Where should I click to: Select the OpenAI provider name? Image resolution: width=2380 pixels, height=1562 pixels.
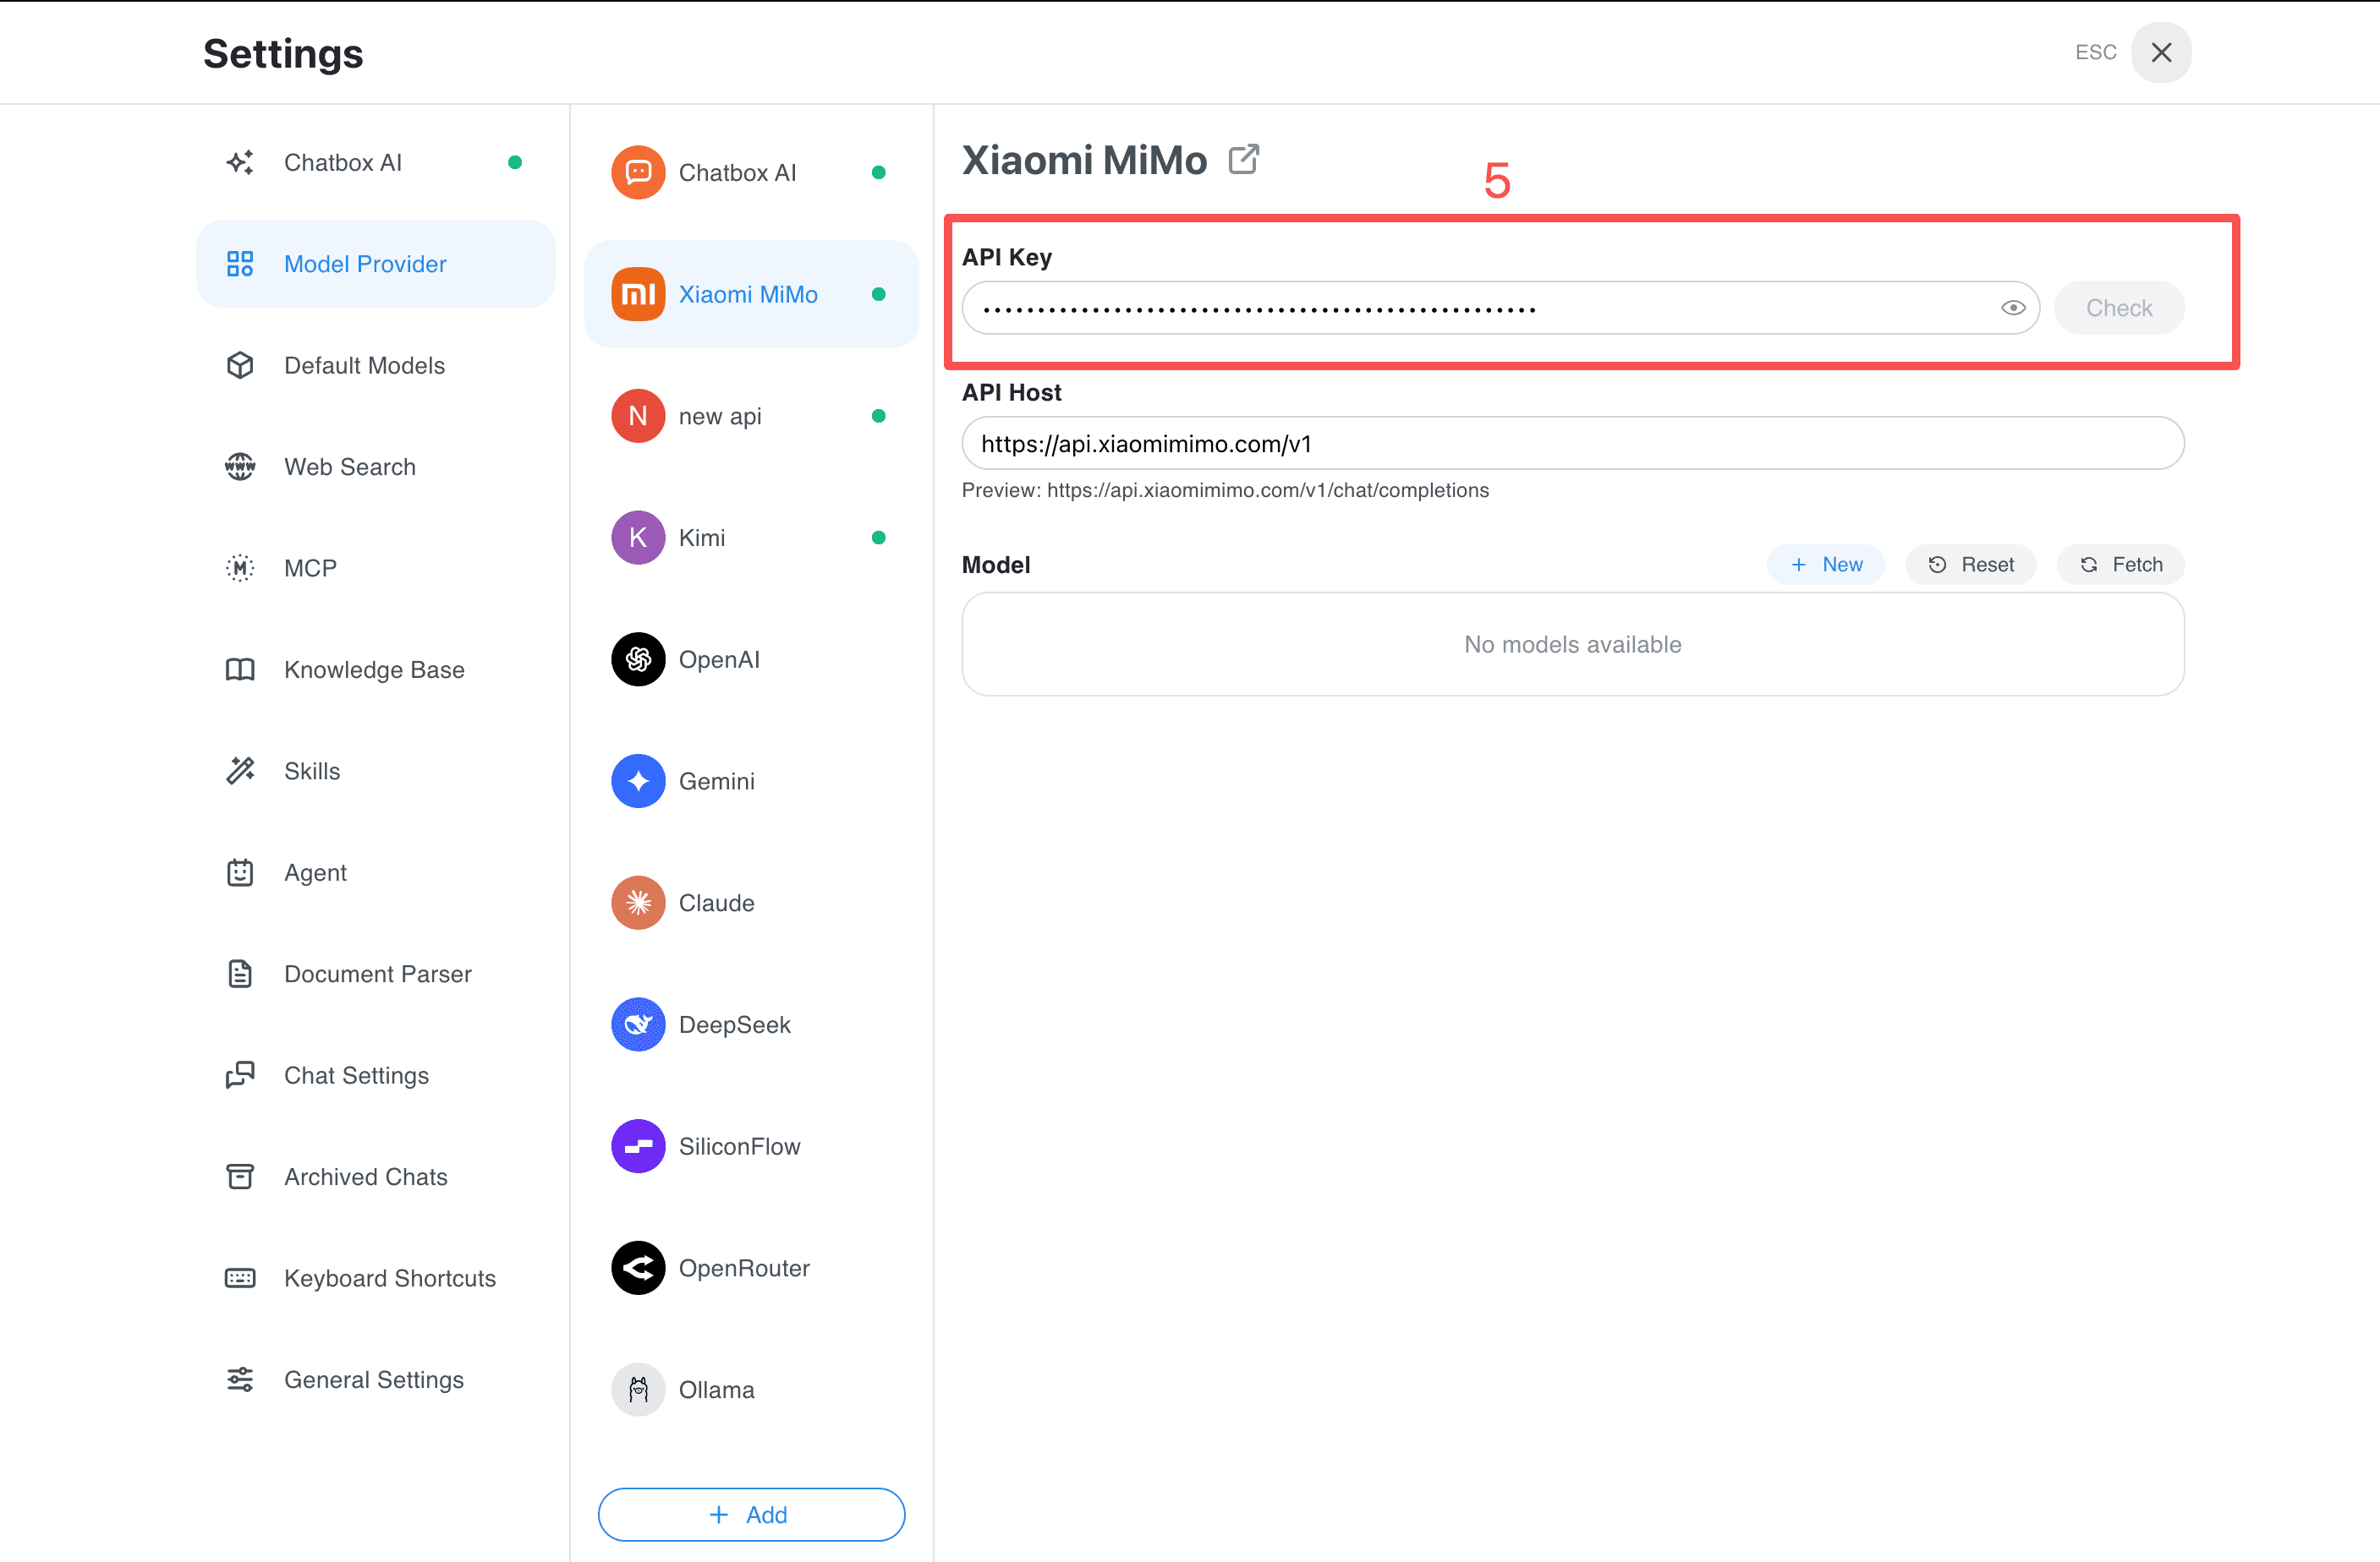tap(719, 659)
